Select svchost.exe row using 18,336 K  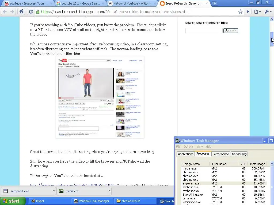pyautogui.click(x=224, y=187)
